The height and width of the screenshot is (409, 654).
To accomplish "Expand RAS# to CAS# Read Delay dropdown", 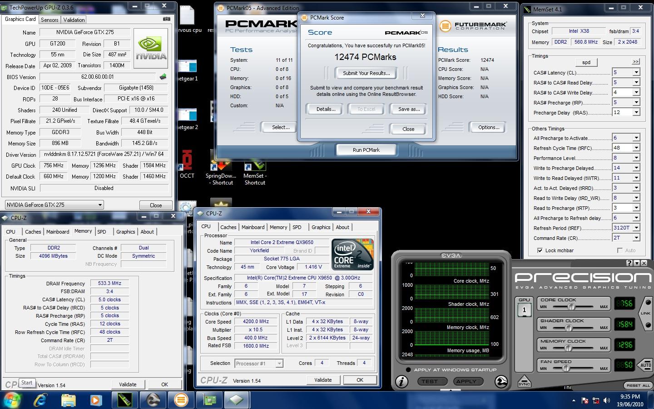I will [636, 82].
